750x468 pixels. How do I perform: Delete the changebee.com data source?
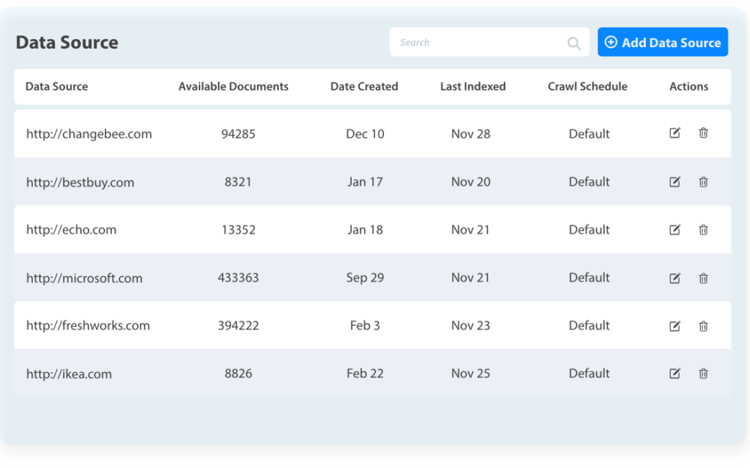coord(703,133)
